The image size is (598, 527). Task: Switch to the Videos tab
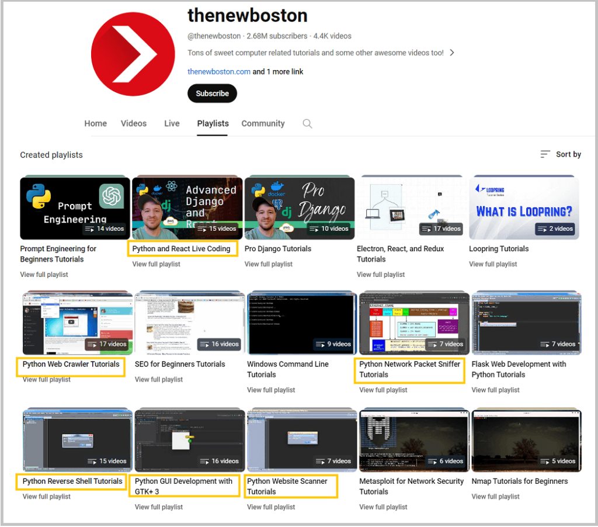pyautogui.click(x=133, y=123)
